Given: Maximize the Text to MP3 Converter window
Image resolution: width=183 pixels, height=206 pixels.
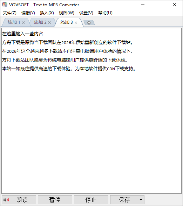Looking at the screenshot, I should (158, 5).
